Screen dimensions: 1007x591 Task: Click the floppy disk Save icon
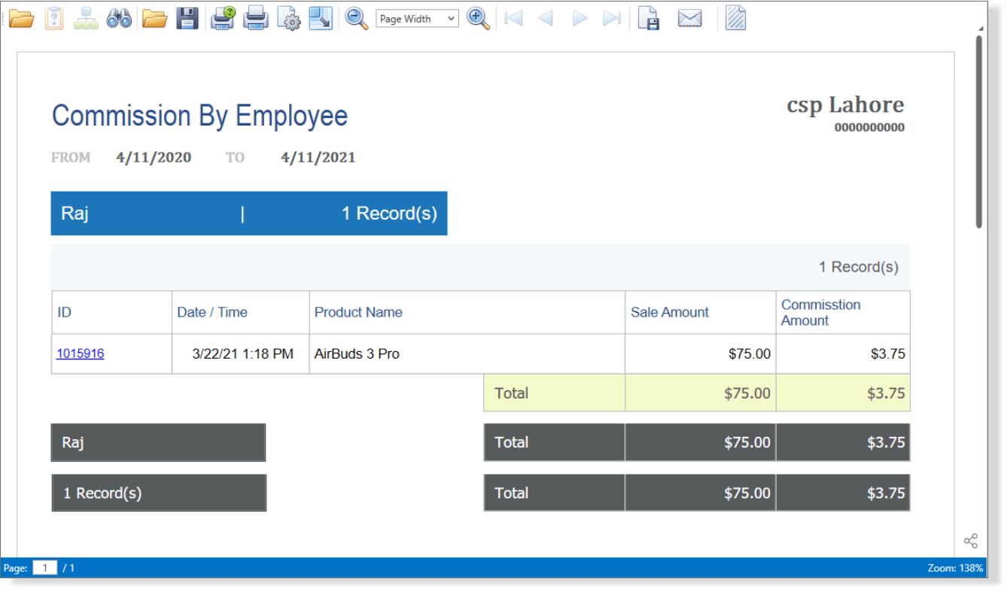pos(187,18)
